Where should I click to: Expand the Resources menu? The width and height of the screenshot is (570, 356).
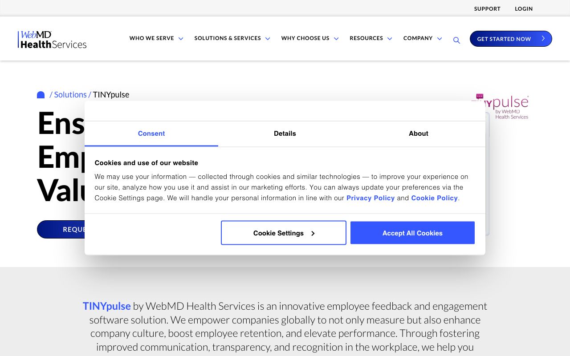coord(371,38)
